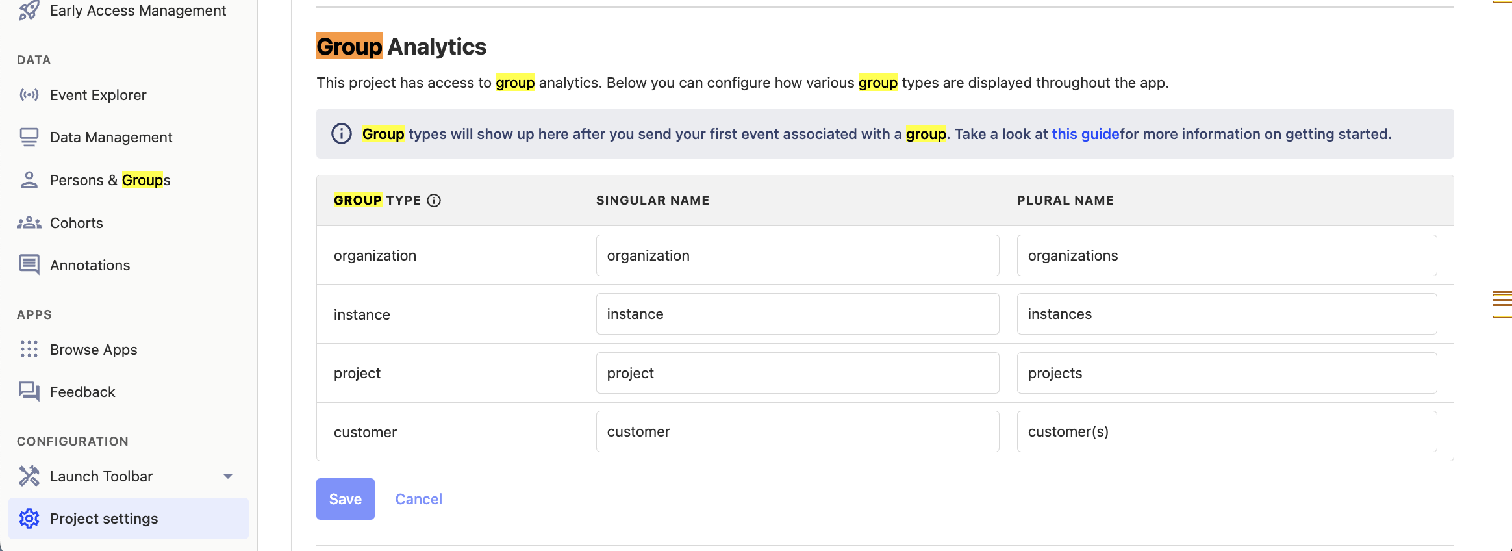Open Cohorts using its people icon
The width and height of the screenshot is (1512, 551).
[29, 223]
